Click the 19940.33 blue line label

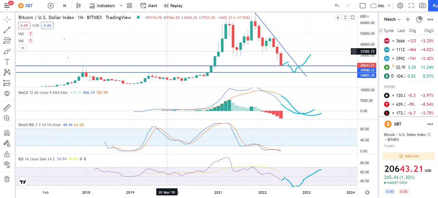tap(367, 70)
